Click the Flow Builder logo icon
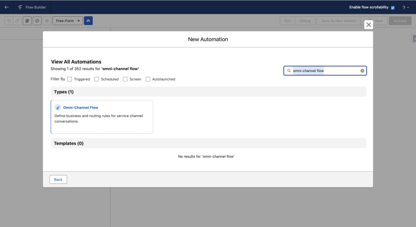This screenshot has height=227, width=416. pos(20,7)
